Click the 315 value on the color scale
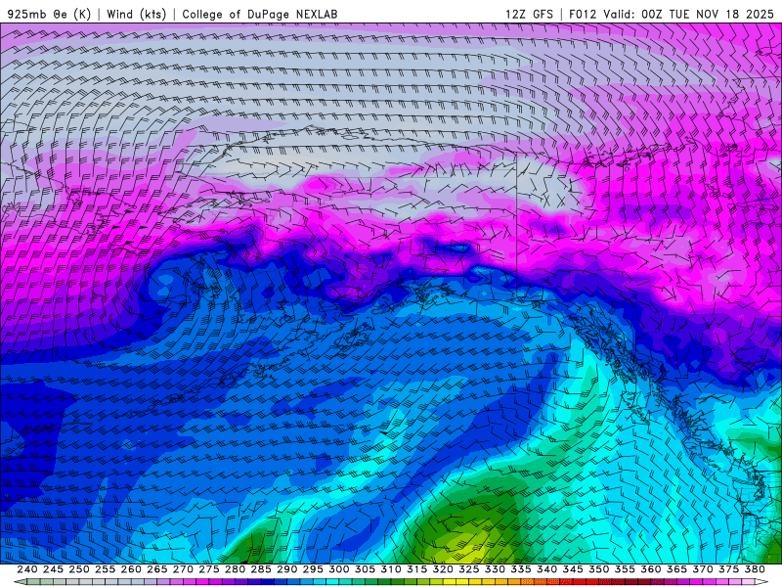The image size is (782, 587). click(417, 569)
